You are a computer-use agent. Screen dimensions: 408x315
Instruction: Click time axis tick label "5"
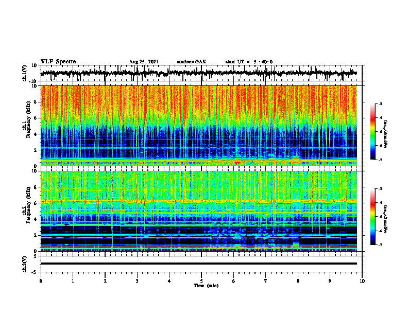(x=201, y=281)
